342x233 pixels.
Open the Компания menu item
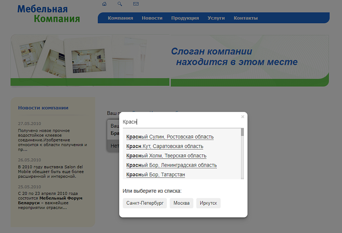121,17
